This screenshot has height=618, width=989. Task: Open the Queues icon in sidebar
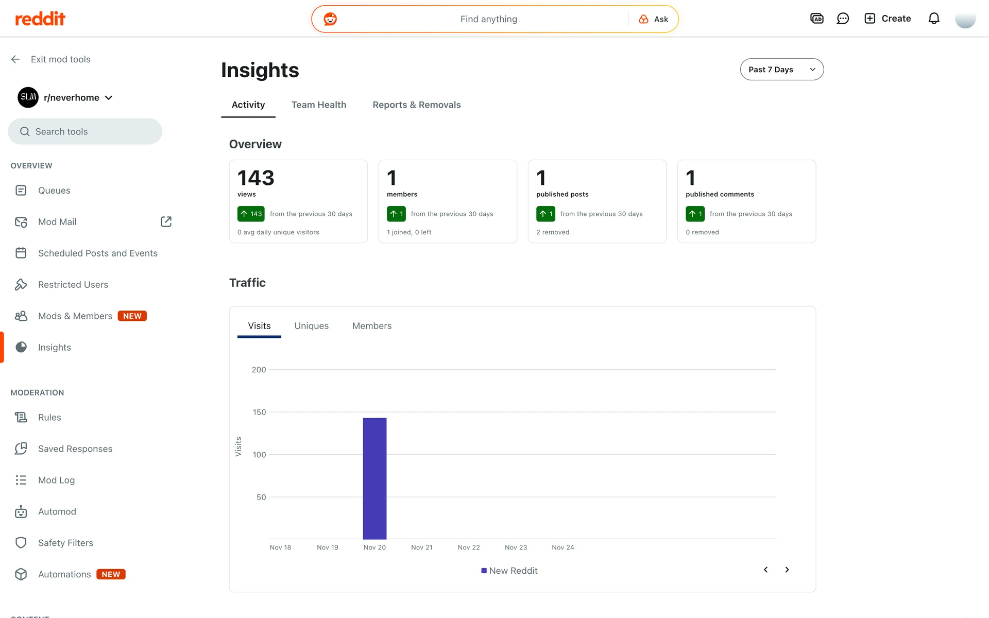pyautogui.click(x=21, y=191)
